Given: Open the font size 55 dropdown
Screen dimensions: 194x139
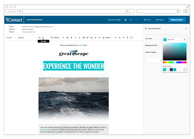Looking at the screenshot, I should (x=43, y=38).
